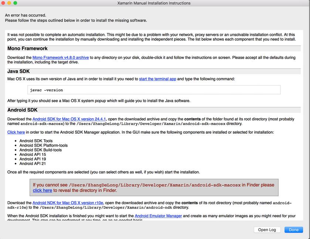Click 'After typing it you should see' sentence
This screenshot has width=310, height=239.
point(99,100)
